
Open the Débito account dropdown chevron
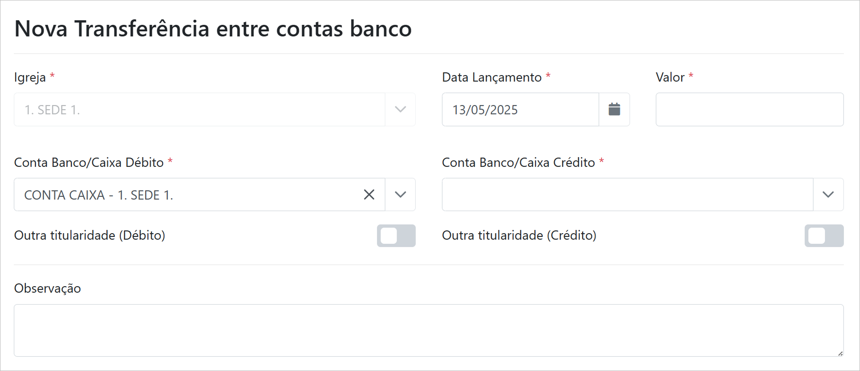coord(400,194)
